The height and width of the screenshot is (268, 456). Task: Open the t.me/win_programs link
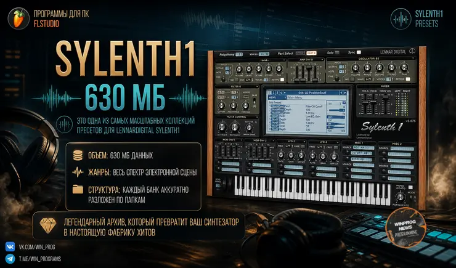40,259
